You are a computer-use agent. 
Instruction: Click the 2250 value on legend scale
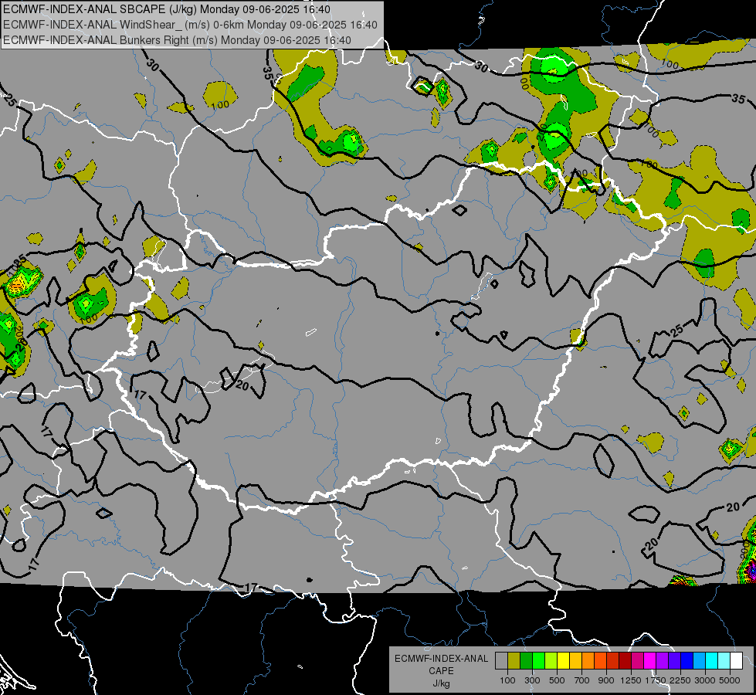[x=681, y=680]
